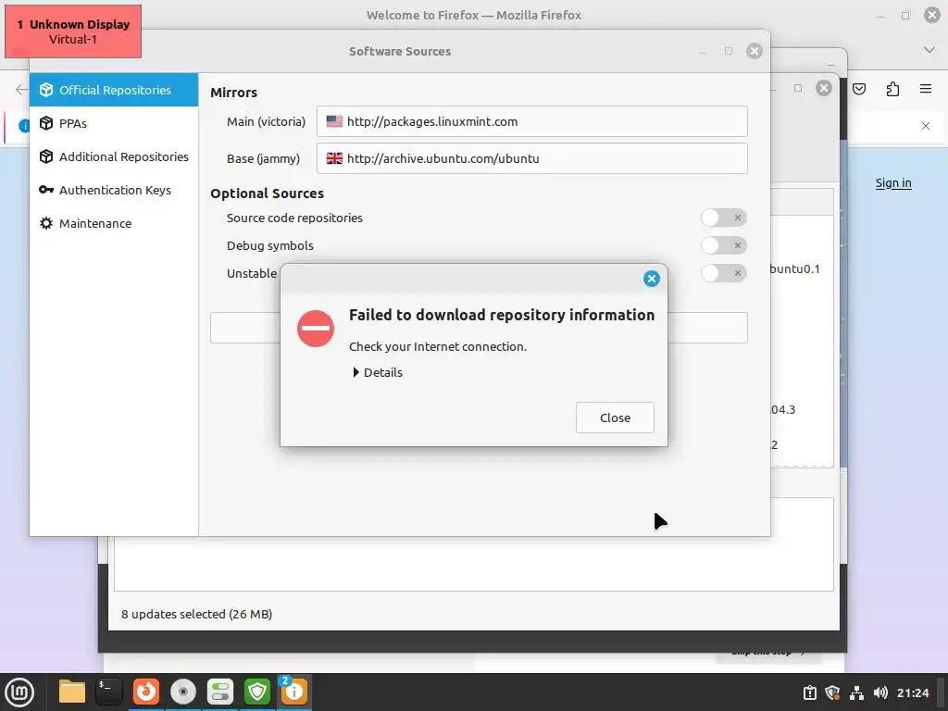Switch to Firefox in taskbar
The image size is (948, 711).
point(146,692)
